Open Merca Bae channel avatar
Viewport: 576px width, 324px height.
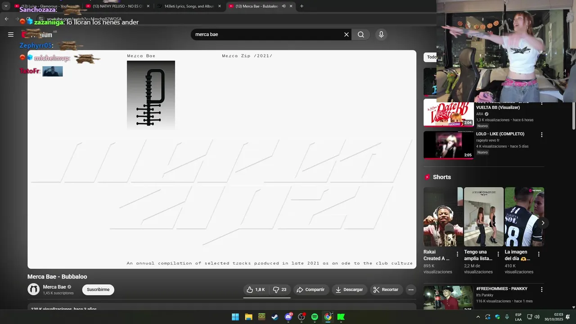(x=34, y=289)
